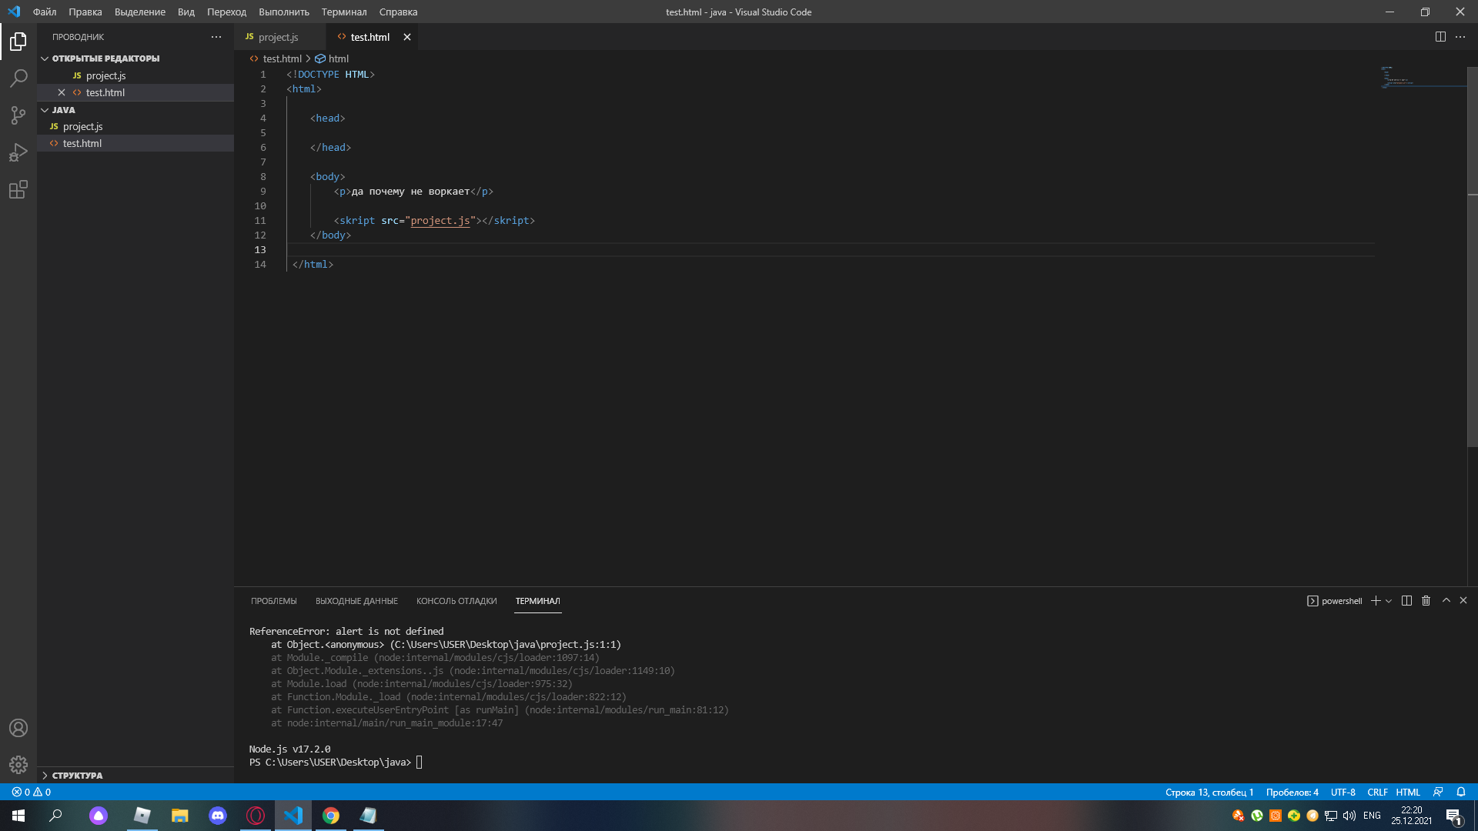Screen dimensions: 1478x831
Task: Open the Справка menu
Action: (398, 12)
